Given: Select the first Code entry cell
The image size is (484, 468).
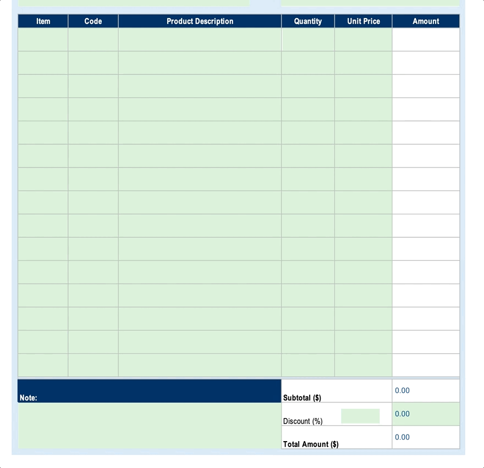Looking at the screenshot, I should (92, 38).
